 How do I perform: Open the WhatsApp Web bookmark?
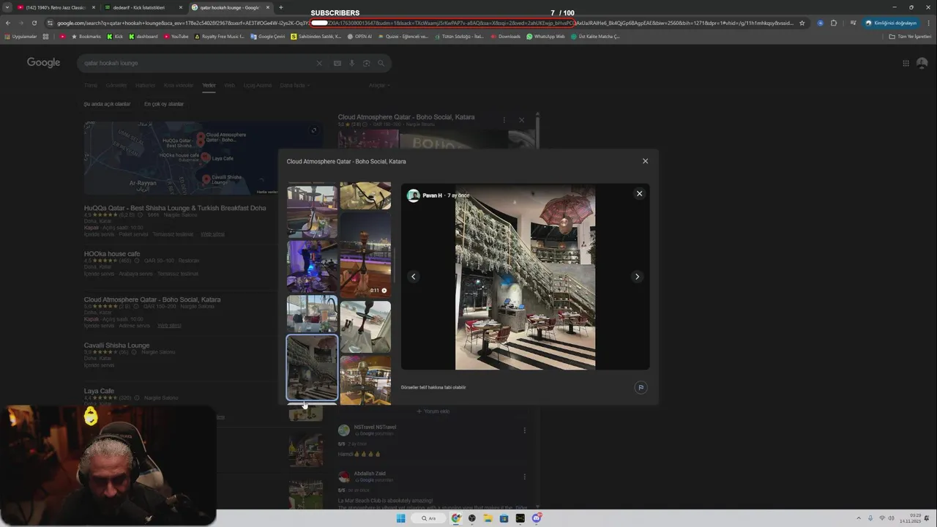point(545,37)
